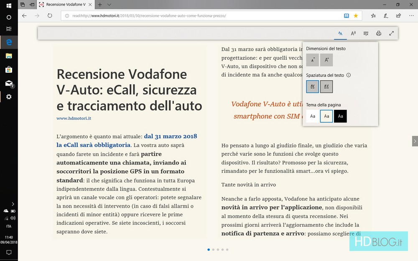Image resolution: width=418 pixels, height=261 pixels.
Task: Show site information icon in address bar
Action: coord(67,16)
